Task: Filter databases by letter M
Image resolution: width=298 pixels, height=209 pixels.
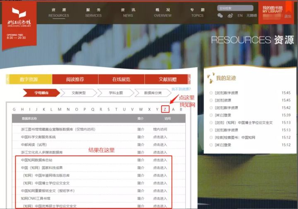Action: (60, 109)
